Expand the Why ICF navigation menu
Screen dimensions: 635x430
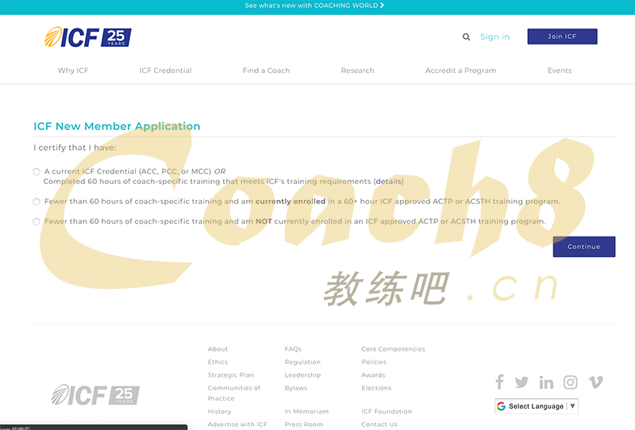click(x=73, y=71)
